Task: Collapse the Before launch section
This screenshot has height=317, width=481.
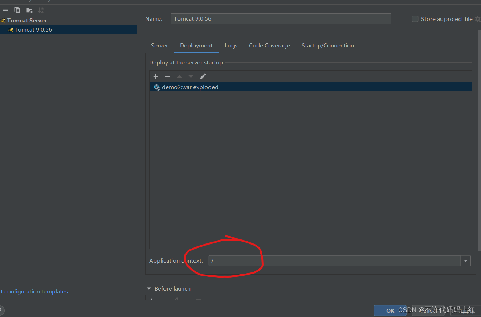Action: pos(149,289)
